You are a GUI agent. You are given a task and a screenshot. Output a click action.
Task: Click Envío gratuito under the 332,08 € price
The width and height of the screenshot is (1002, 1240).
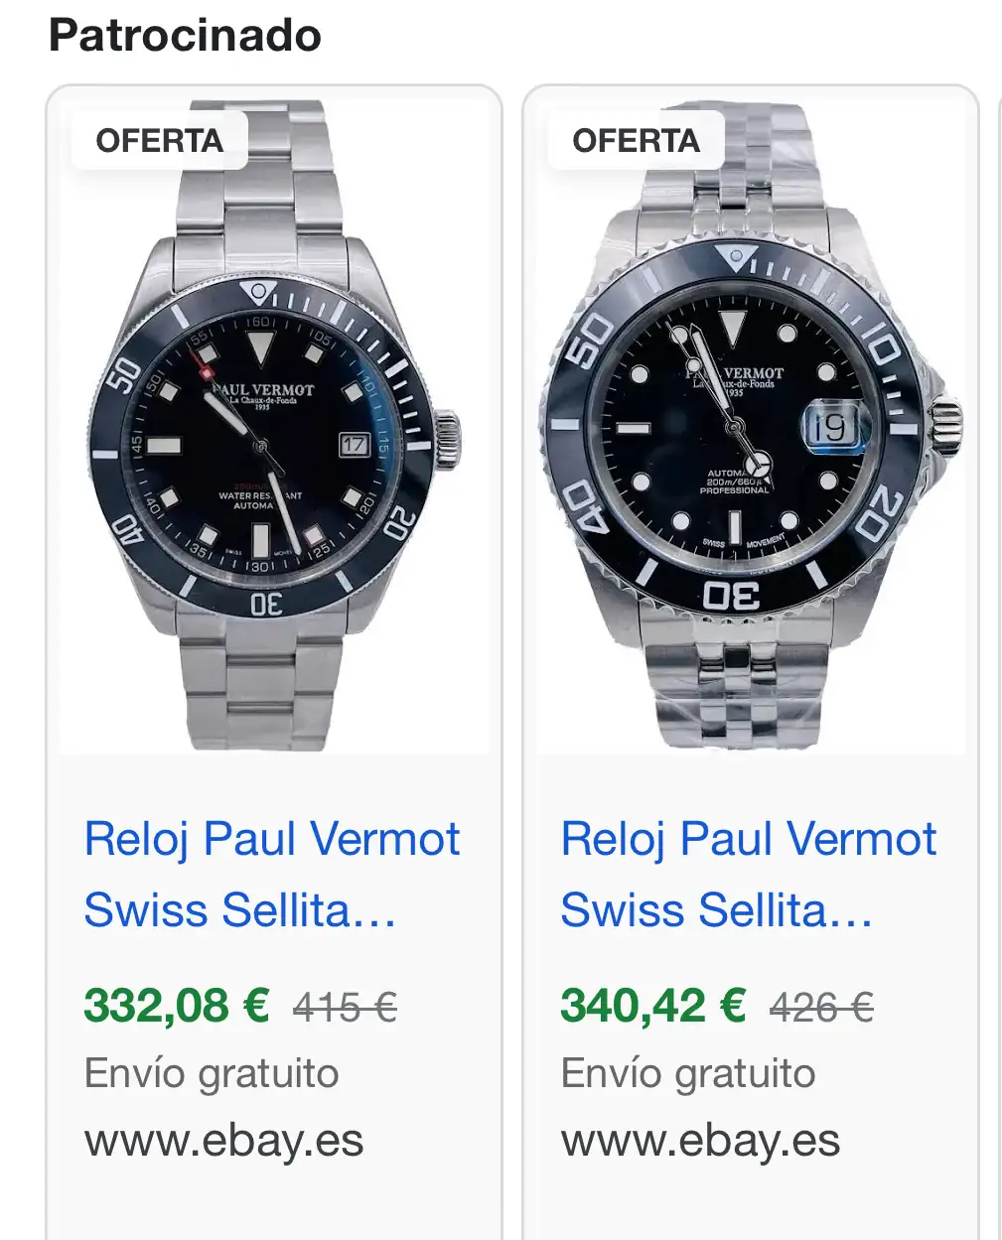212,1073
